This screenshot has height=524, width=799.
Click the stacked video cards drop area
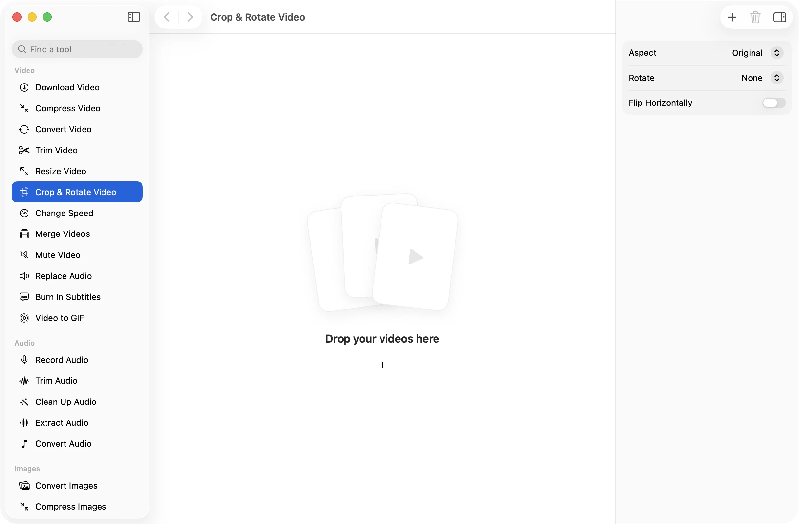383,253
